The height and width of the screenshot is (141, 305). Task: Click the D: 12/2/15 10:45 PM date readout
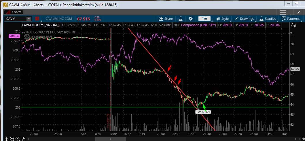[x=77, y=25]
